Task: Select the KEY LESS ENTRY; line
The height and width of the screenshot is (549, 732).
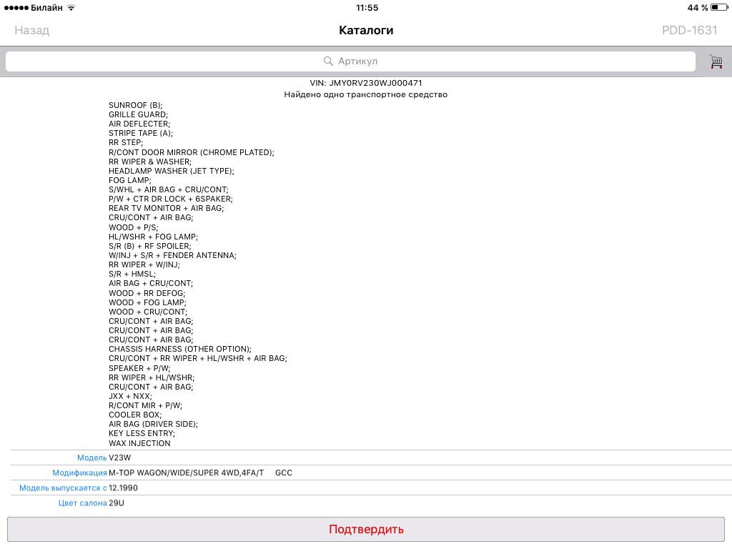Action: coord(142,434)
